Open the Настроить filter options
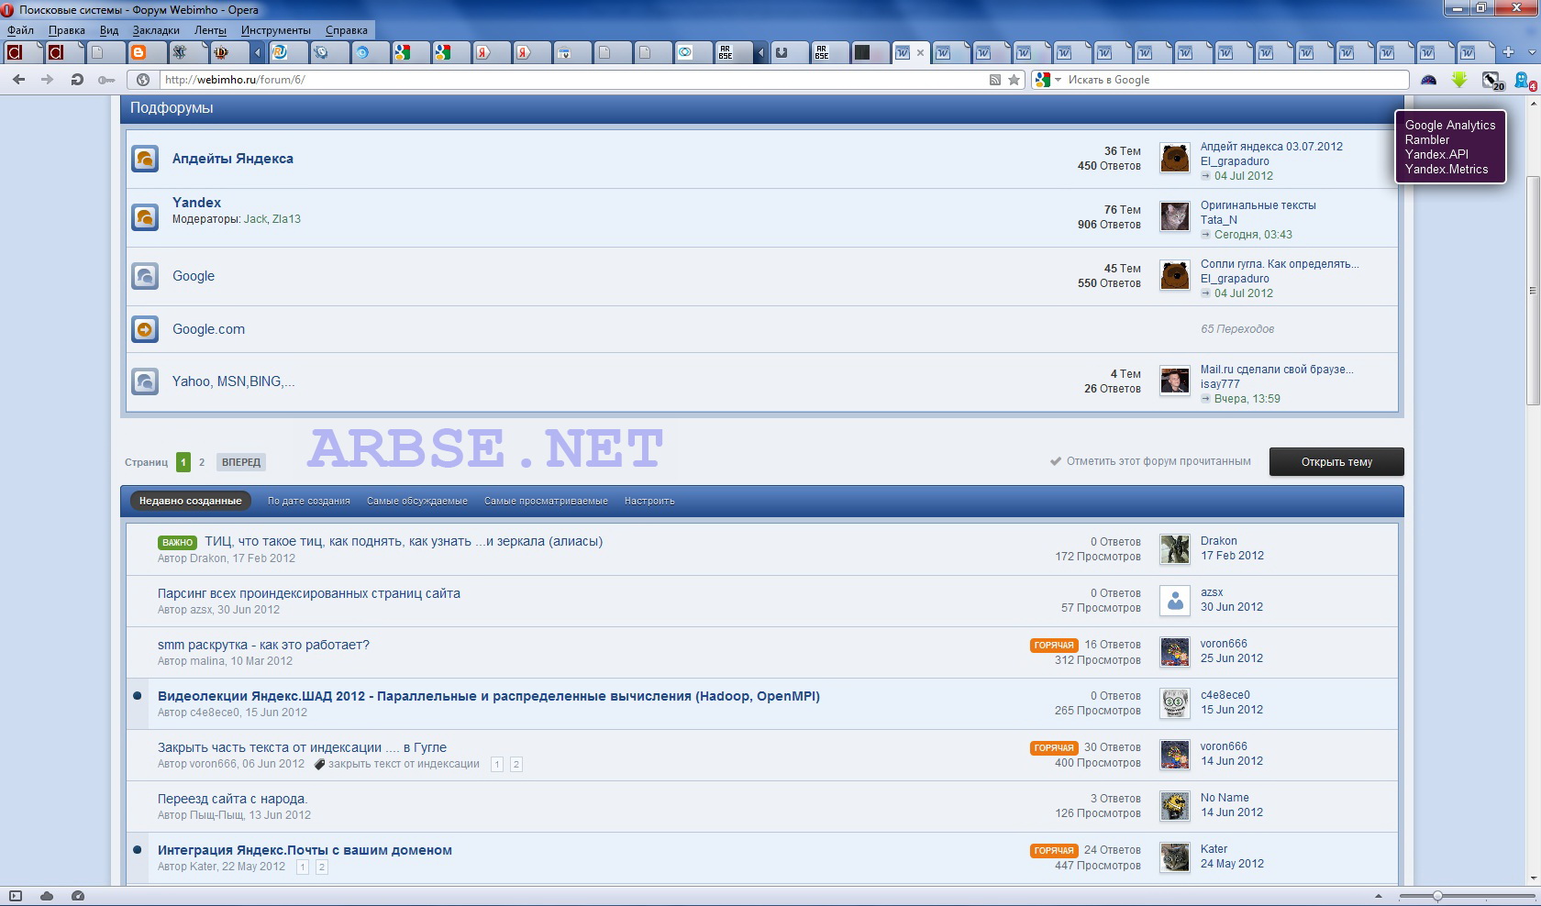 pos(649,501)
